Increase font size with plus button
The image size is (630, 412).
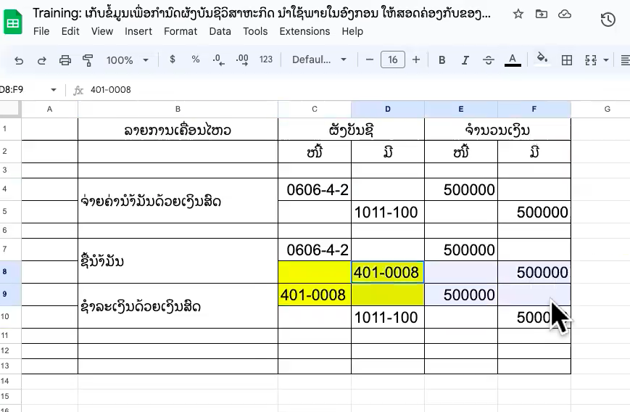[x=416, y=60]
